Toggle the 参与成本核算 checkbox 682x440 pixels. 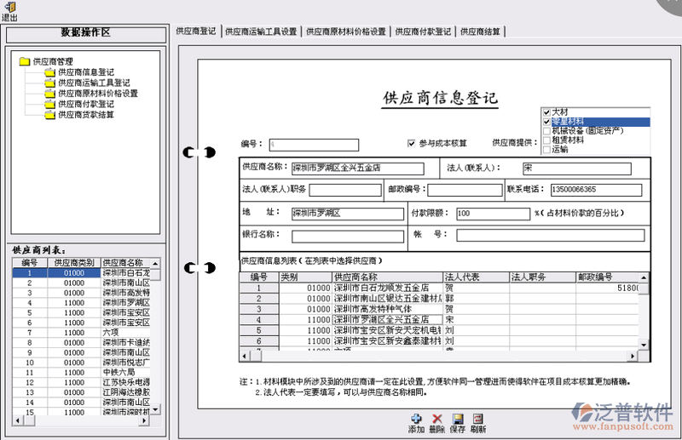(x=412, y=143)
